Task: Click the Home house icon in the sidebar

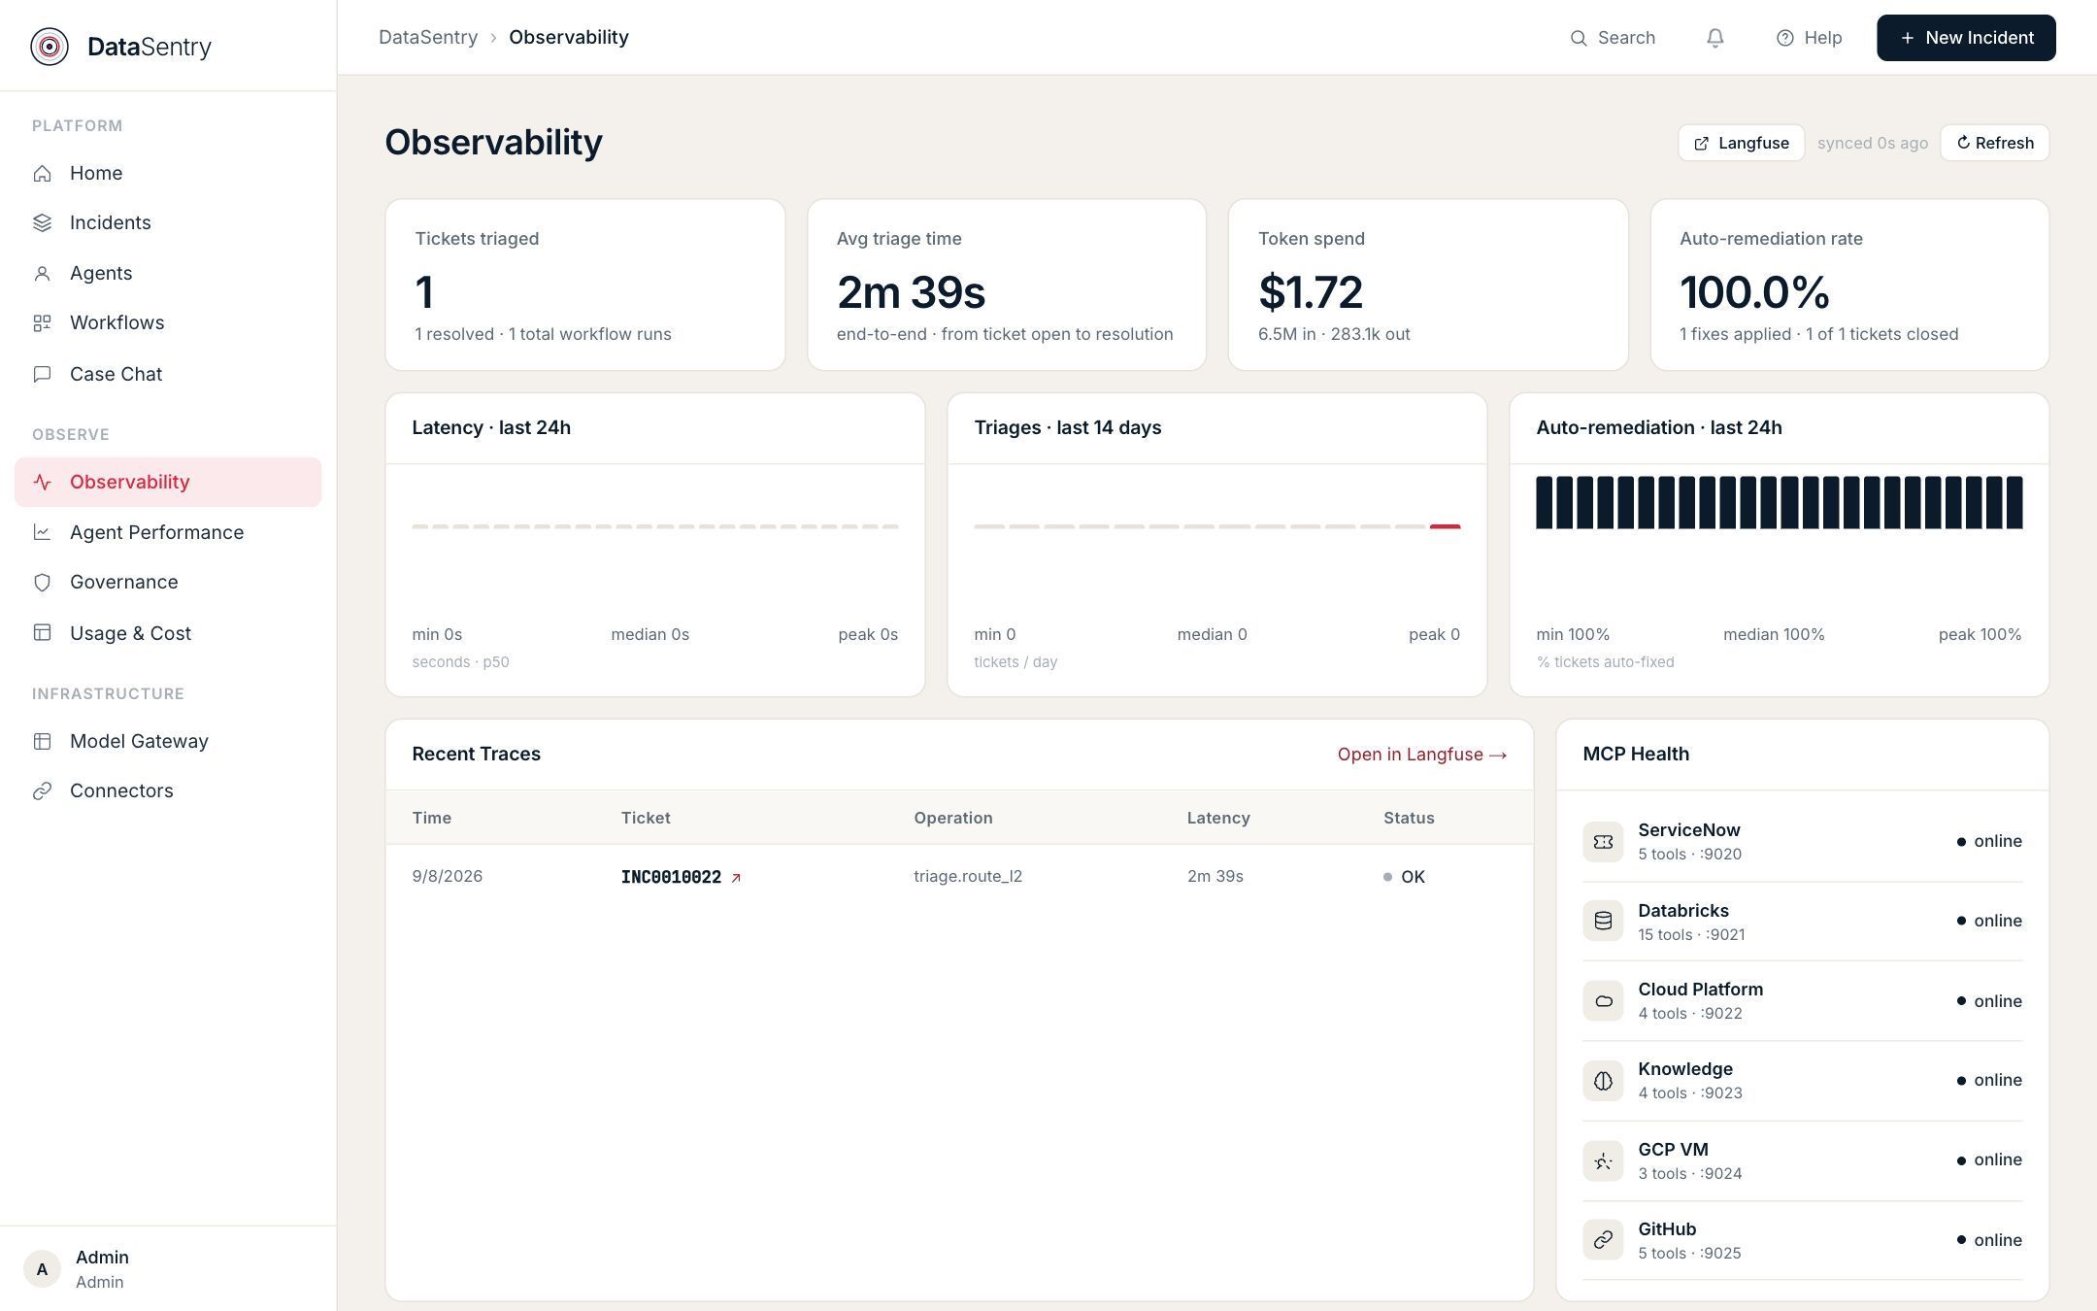Action: tap(42, 173)
